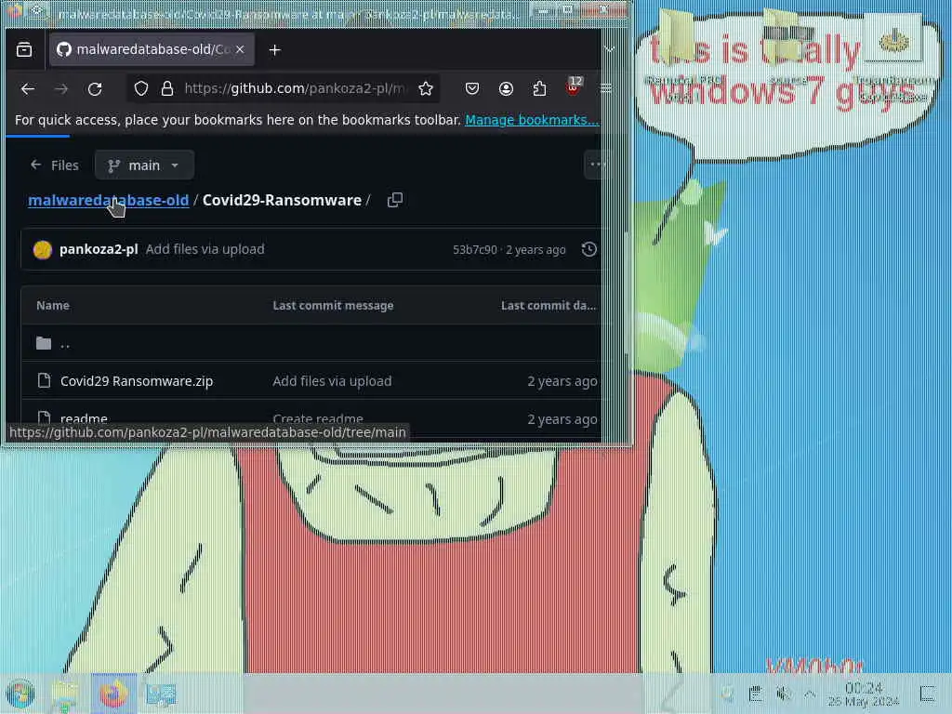The height and width of the screenshot is (714, 952).
Task: Open the taskbar clock showing 00:24
Action: click(x=864, y=694)
